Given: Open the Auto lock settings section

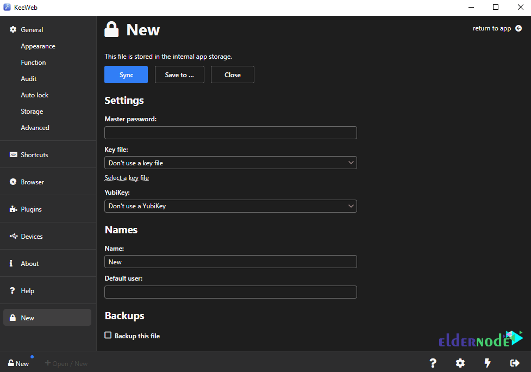Looking at the screenshot, I should (x=35, y=95).
